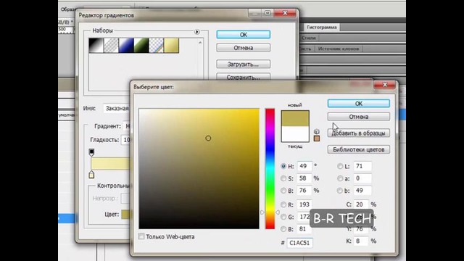The image size is (464, 261).
Task: Click the brightness field showing 76
Action: 304,190
